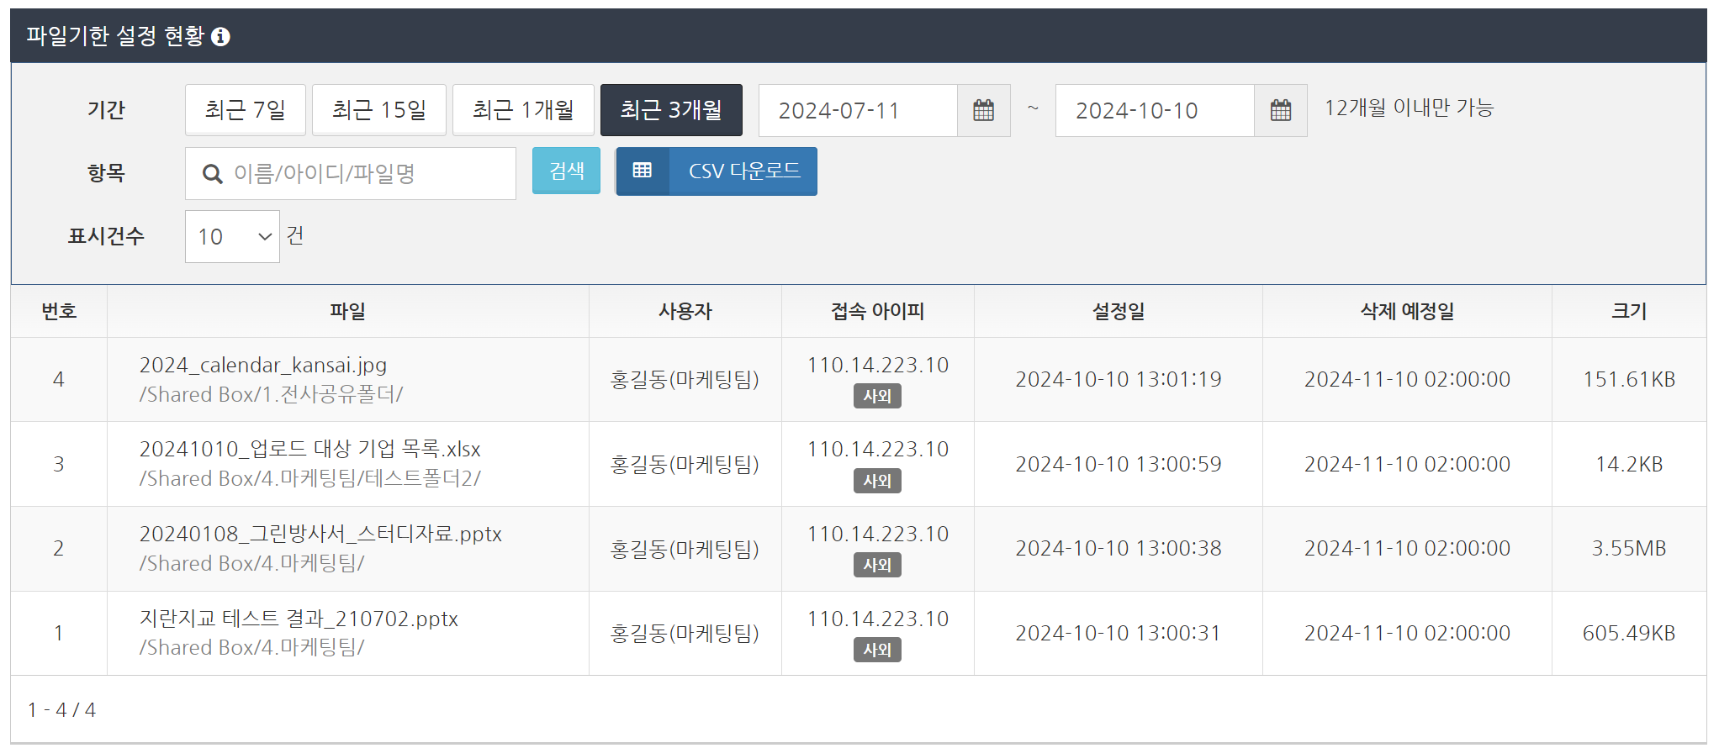Image resolution: width=1719 pixels, height=748 pixels.
Task: Click the 설정일 column header
Action: [x=1118, y=312]
